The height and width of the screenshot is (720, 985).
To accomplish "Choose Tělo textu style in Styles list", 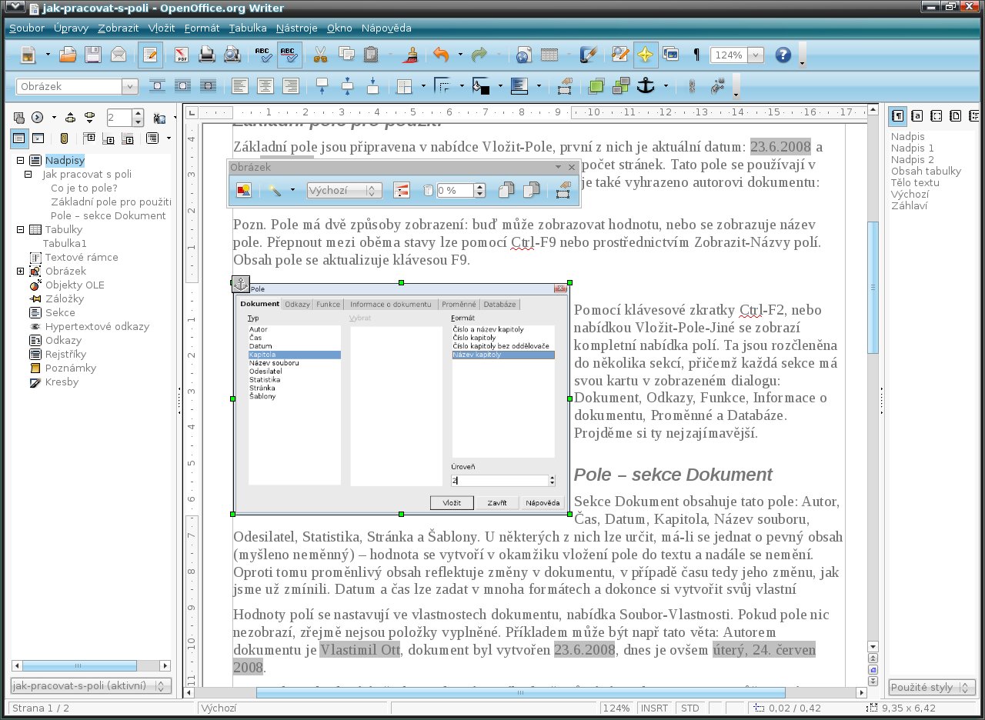I will coord(915,182).
